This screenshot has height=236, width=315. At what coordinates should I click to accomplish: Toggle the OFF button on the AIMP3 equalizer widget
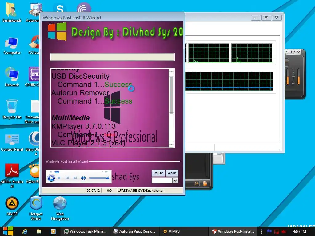293,52
